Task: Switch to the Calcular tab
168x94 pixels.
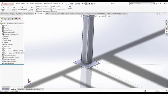Action: click(54, 14)
